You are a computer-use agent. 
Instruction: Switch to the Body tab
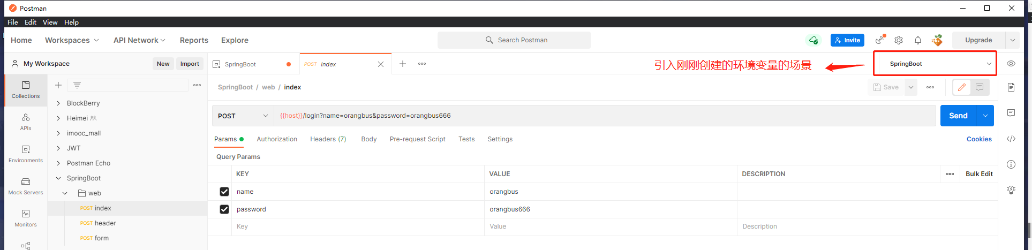coord(368,139)
